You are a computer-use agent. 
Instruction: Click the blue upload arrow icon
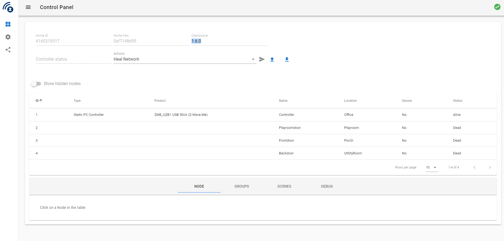[x=272, y=59]
